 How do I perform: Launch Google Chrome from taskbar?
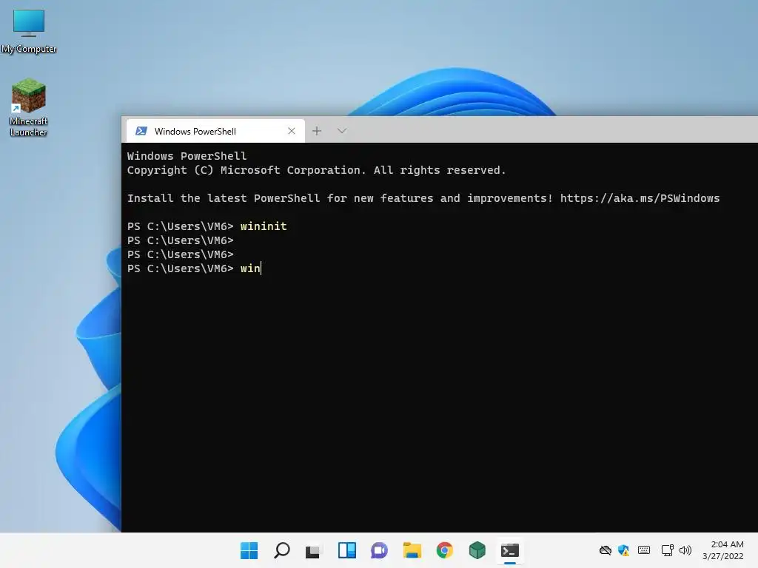pyautogui.click(x=444, y=550)
